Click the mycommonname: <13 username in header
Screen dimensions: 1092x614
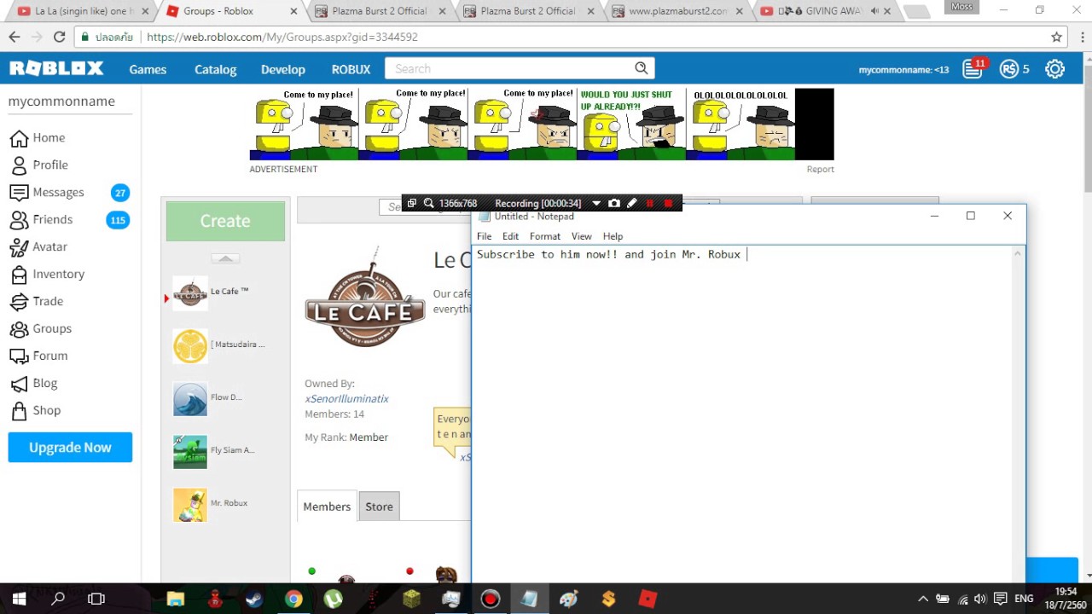tap(903, 69)
